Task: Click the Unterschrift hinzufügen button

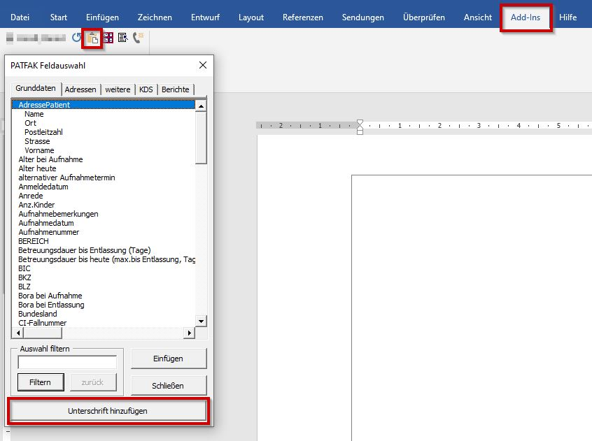Action: coord(108,411)
